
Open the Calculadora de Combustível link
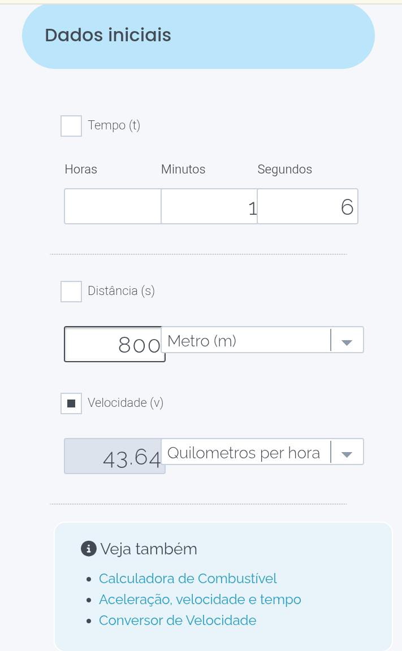[188, 579]
